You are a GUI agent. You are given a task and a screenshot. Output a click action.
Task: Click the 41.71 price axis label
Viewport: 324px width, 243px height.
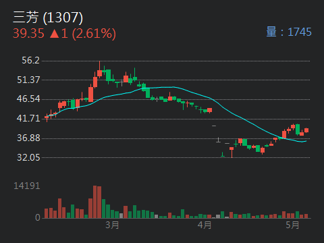28,118
